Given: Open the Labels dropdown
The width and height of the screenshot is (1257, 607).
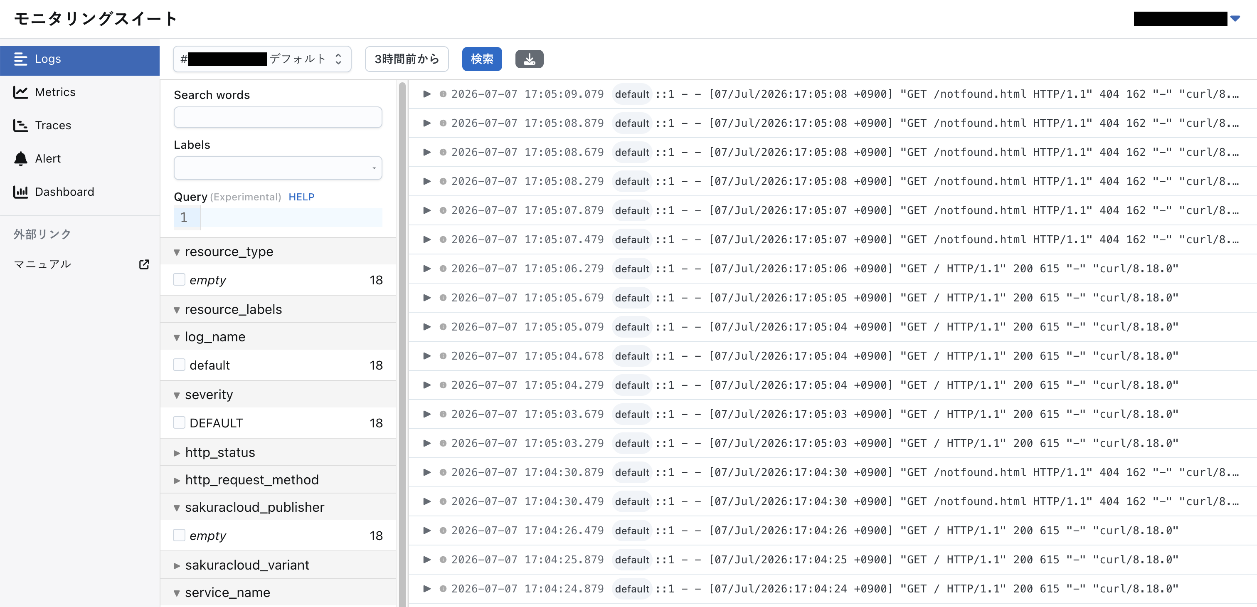Looking at the screenshot, I should [x=278, y=168].
